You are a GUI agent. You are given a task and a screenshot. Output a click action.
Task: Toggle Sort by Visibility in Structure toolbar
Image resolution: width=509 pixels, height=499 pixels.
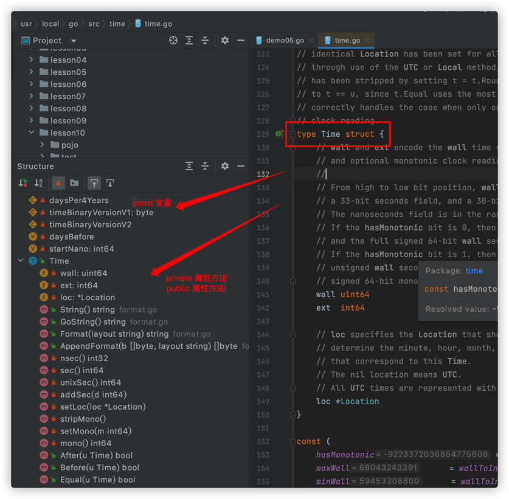pos(23,184)
